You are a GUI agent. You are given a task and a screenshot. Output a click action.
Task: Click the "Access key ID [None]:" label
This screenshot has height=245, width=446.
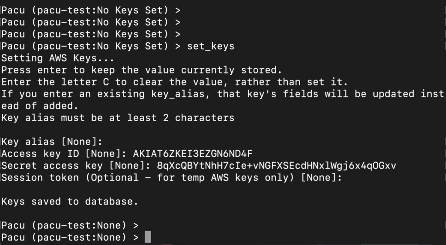(64, 154)
